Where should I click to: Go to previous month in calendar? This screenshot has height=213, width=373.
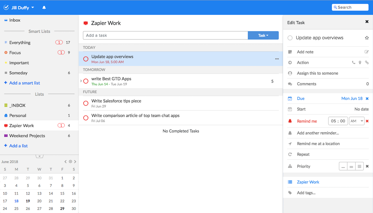(x=65, y=162)
